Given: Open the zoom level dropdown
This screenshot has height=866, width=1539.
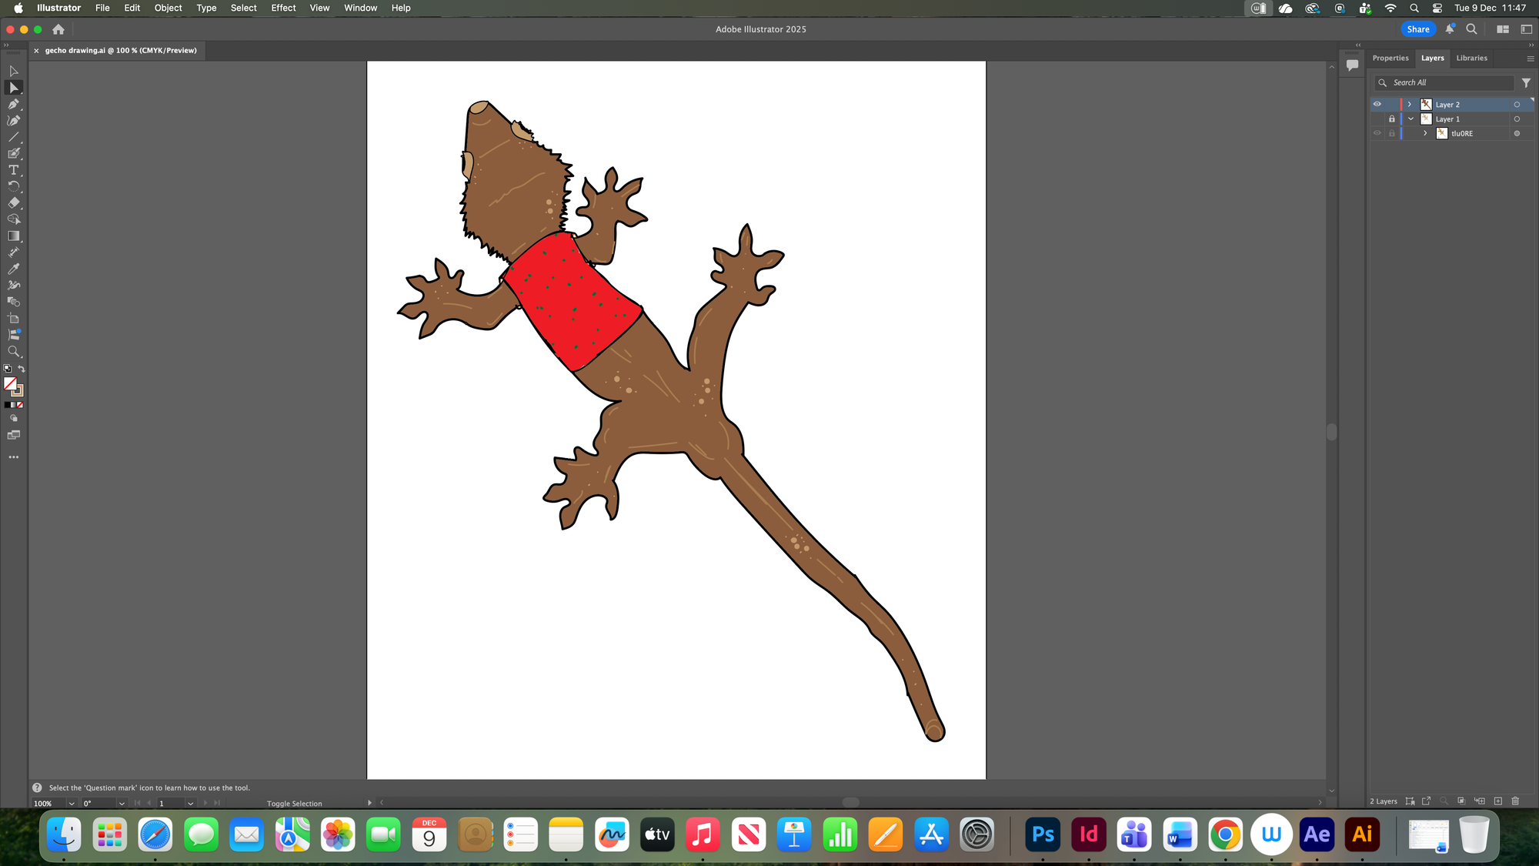Looking at the screenshot, I should click(x=72, y=804).
